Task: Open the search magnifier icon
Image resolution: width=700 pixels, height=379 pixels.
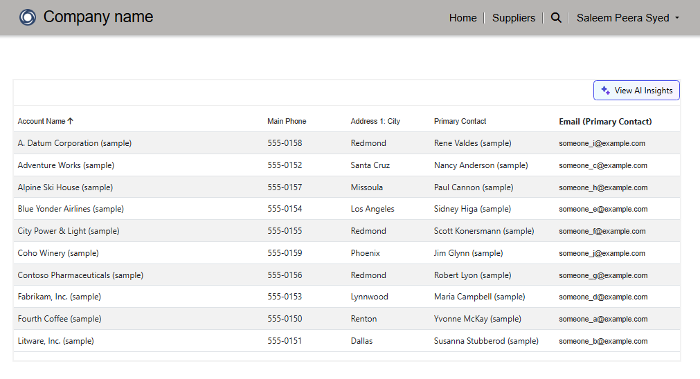Action: click(556, 17)
